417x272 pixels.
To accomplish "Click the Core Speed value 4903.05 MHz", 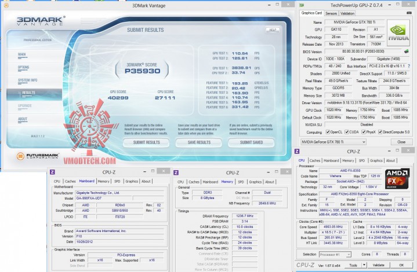I will (333, 227).
